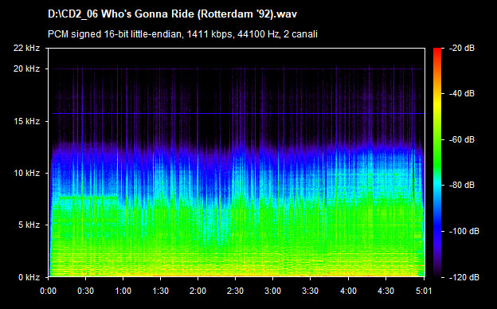Click the -60 dB legend label

pos(462,139)
